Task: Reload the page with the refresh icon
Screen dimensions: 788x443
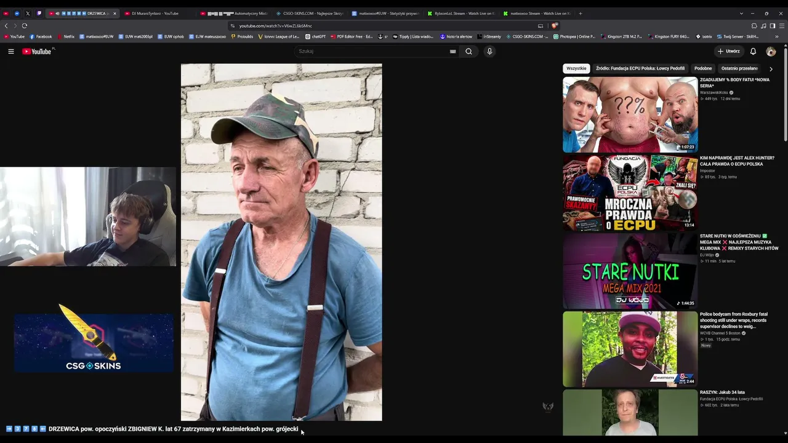Action: pyautogui.click(x=25, y=26)
